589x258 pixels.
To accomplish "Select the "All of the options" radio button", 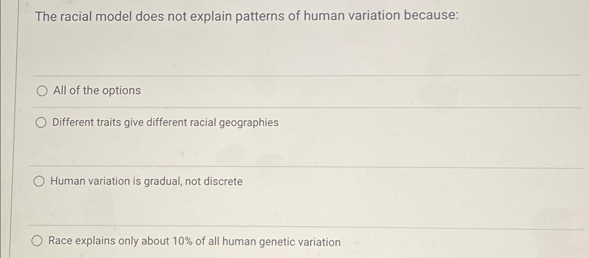I will coord(41,91).
